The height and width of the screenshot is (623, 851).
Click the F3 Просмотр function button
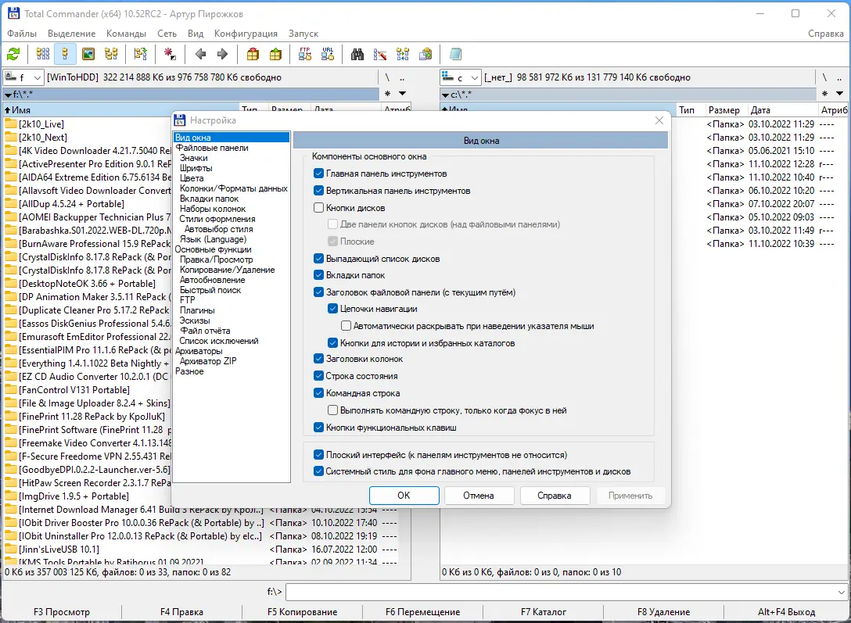pos(62,611)
